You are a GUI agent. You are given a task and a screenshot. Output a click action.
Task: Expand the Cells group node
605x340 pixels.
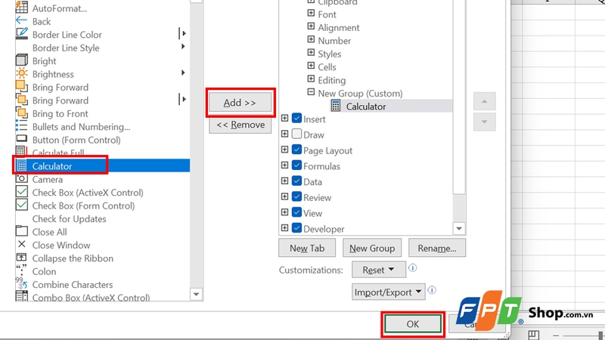[x=311, y=66]
